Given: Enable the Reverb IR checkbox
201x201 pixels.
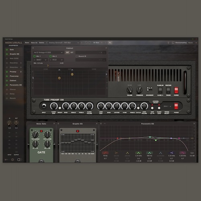Looking at the screenshot, I should point(77,56).
